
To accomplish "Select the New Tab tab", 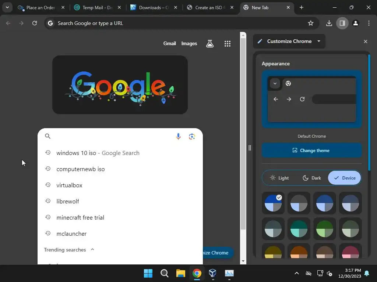I will 267,8.
